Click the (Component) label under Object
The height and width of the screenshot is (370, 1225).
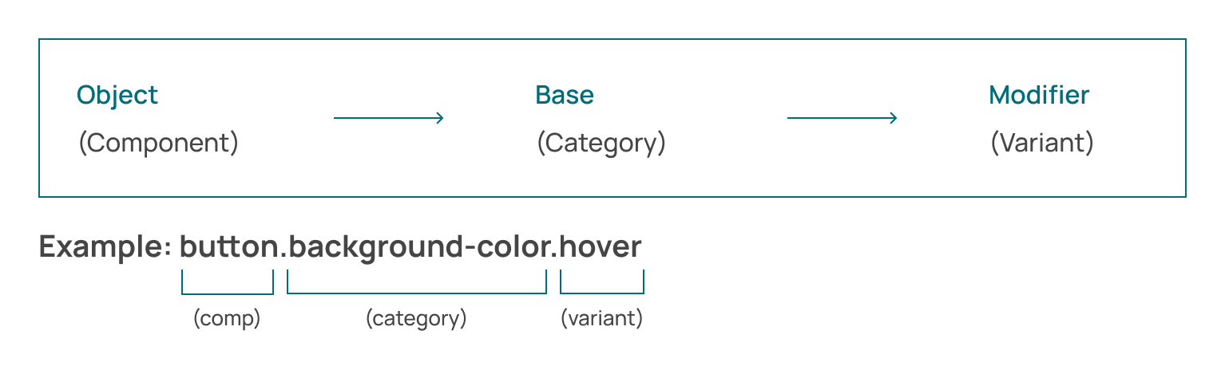pyautogui.click(x=158, y=144)
